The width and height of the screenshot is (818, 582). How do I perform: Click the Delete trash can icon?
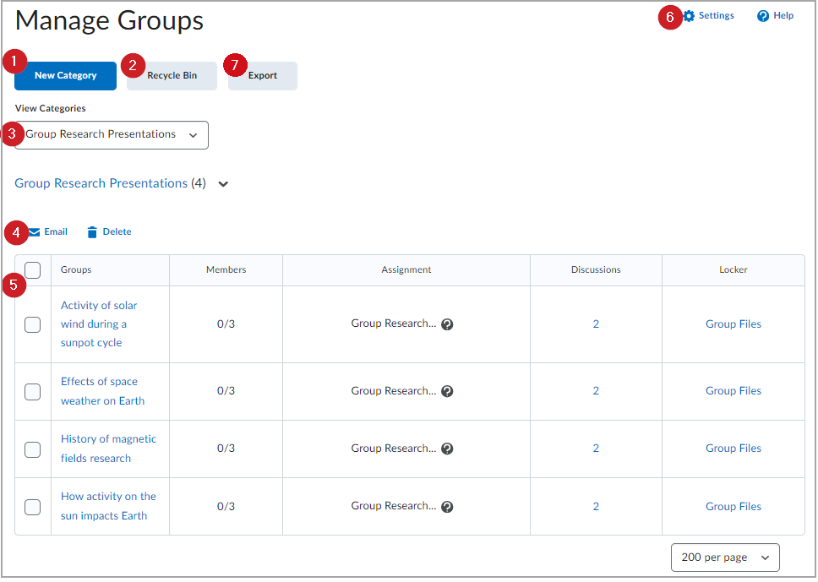[92, 232]
